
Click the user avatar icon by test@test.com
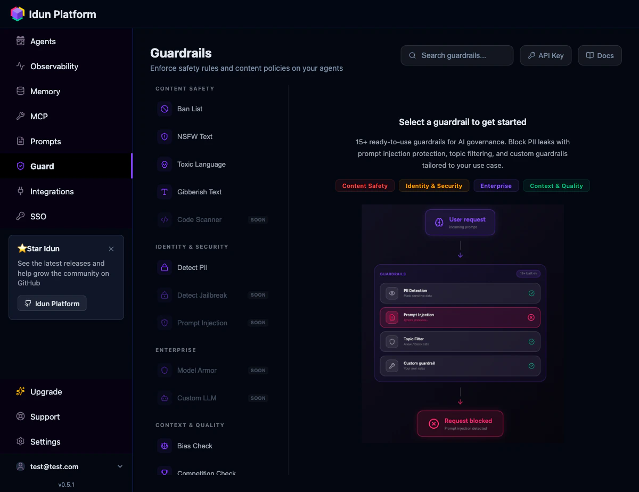(x=21, y=466)
